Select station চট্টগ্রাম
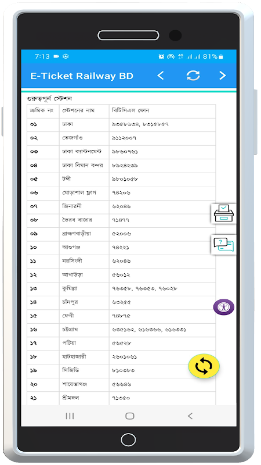The width and height of the screenshot is (261, 465). [x=70, y=330]
